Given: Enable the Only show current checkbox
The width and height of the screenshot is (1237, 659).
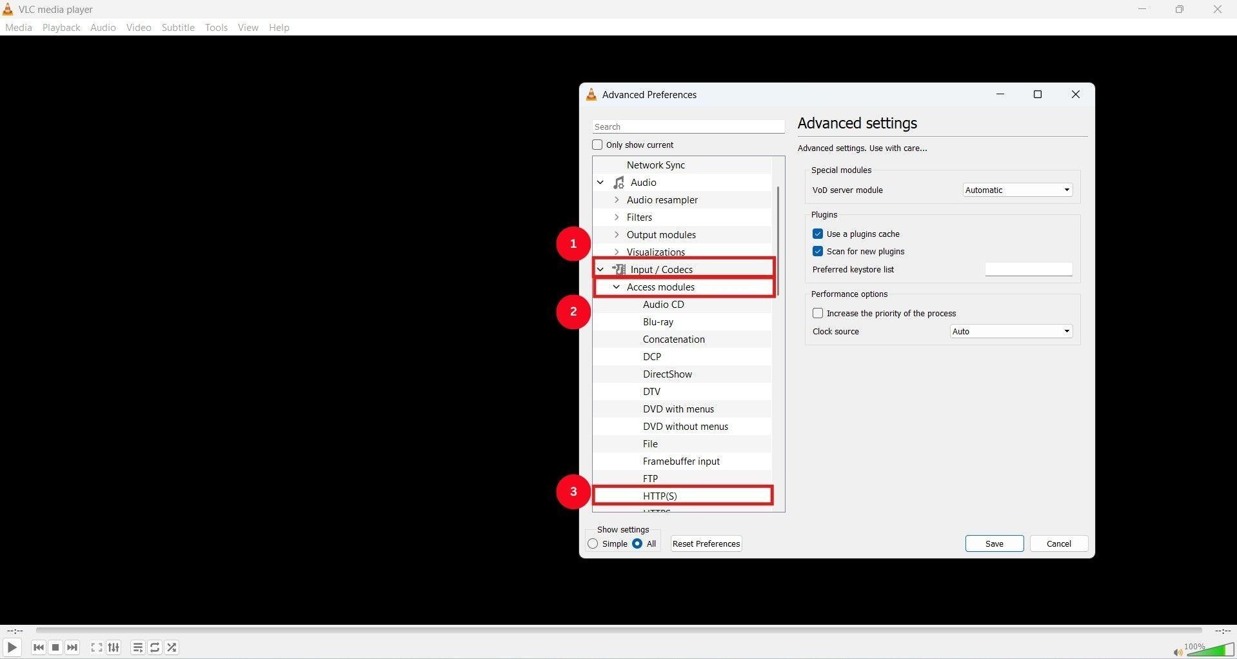Looking at the screenshot, I should pyautogui.click(x=598, y=145).
